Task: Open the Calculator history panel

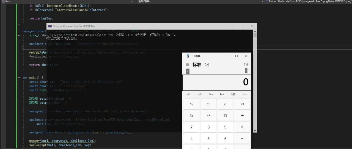Action: tap(246, 65)
